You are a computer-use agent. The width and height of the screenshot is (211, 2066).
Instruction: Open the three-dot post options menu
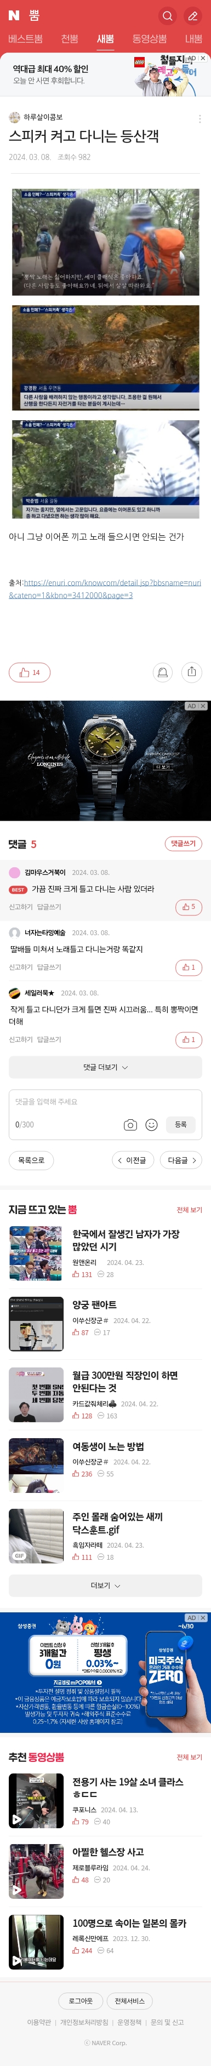tap(199, 119)
